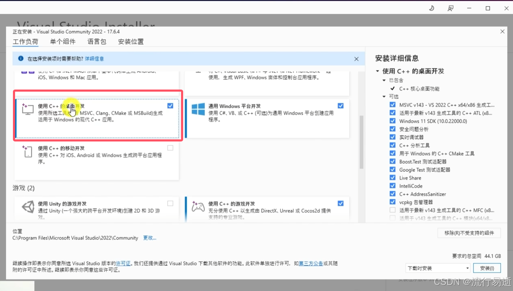Select the 使用 C++ 的移动开发 workload card
513x291 pixels.
(97, 161)
